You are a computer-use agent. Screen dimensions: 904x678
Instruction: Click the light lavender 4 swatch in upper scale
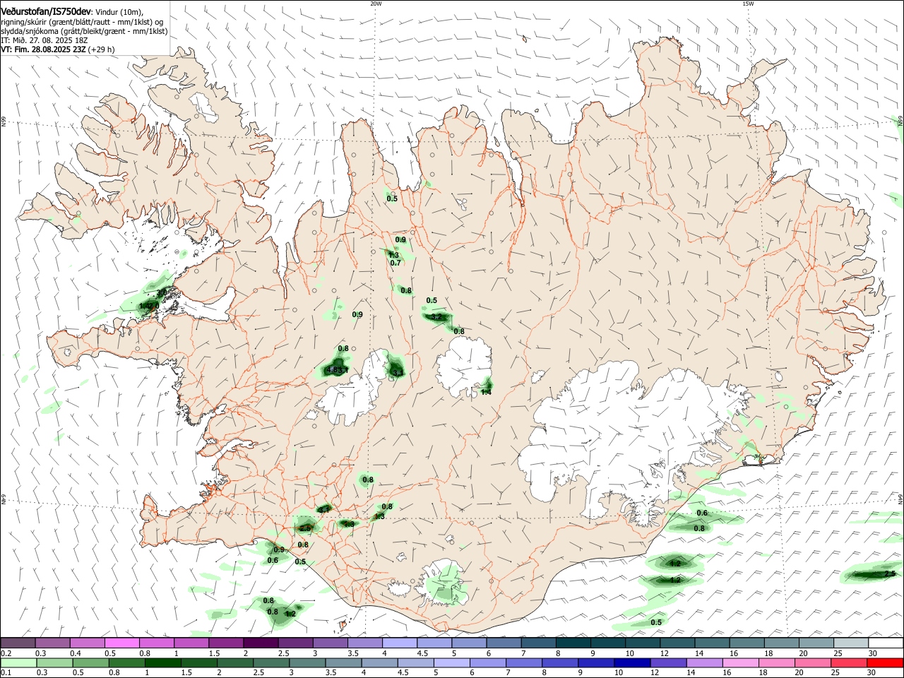pyautogui.click(x=400, y=643)
